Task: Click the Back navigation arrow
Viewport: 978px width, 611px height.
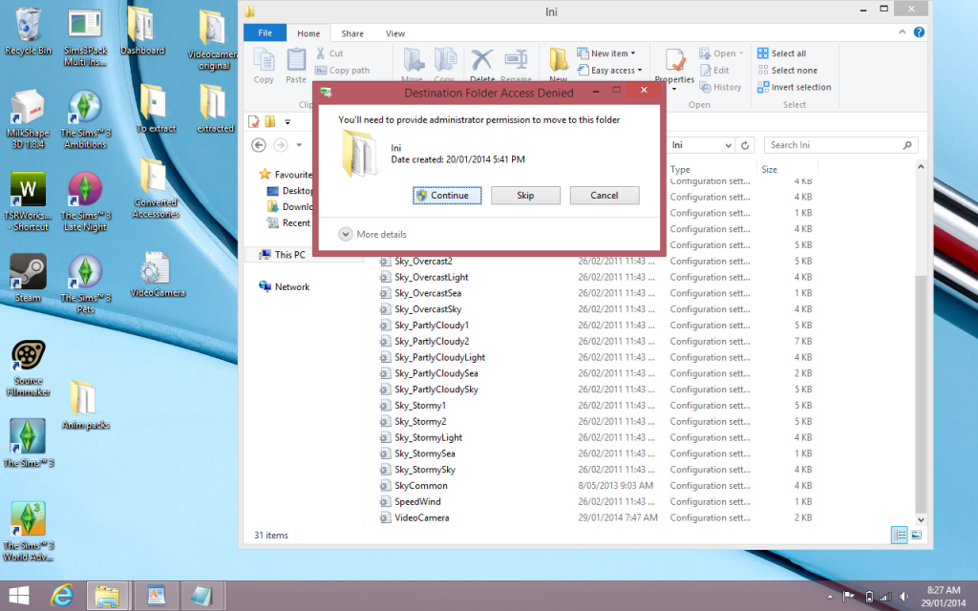Action: 259,145
